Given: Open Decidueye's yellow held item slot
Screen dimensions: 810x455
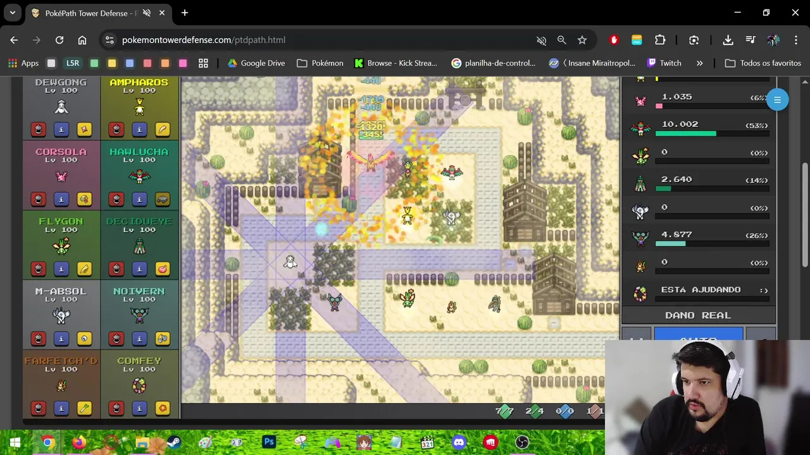Looking at the screenshot, I should (x=162, y=269).
